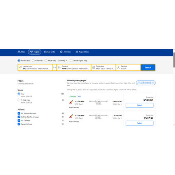The width and height of the screenshot is (175, 175).
Task: Click the 10:05 AM arrival time
Action: [x=117, y=101]
